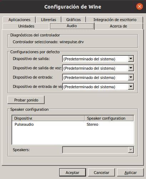Expand Dispositivo de salida dropdown arrow
Viewport: 146px width, 179px height.
131,59
